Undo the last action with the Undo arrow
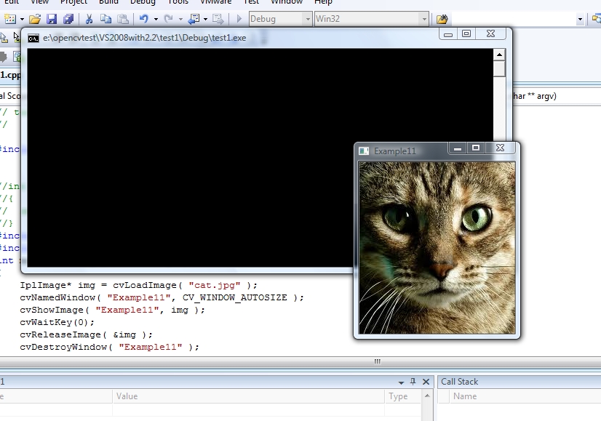This screenshot has height=421, width=601. (144, 19)
